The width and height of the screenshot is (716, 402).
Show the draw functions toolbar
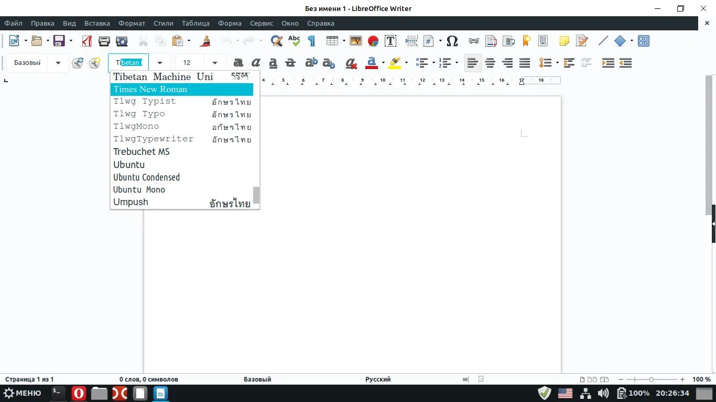point(644,41)
